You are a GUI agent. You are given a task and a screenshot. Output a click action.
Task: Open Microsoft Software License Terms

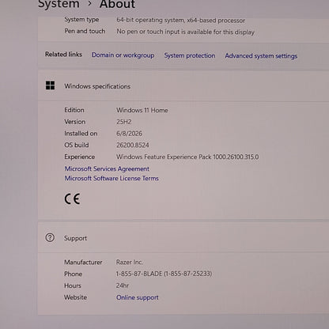tap(112, 178)
